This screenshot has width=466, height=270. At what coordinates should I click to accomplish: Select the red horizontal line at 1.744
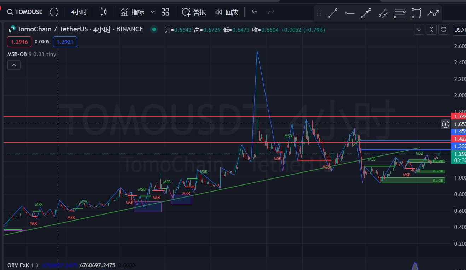pos(226,116)
